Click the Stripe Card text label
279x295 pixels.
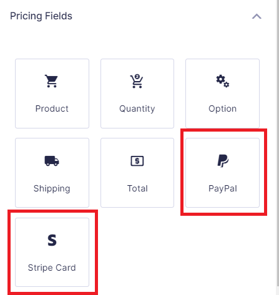click(x=52, y=268)
